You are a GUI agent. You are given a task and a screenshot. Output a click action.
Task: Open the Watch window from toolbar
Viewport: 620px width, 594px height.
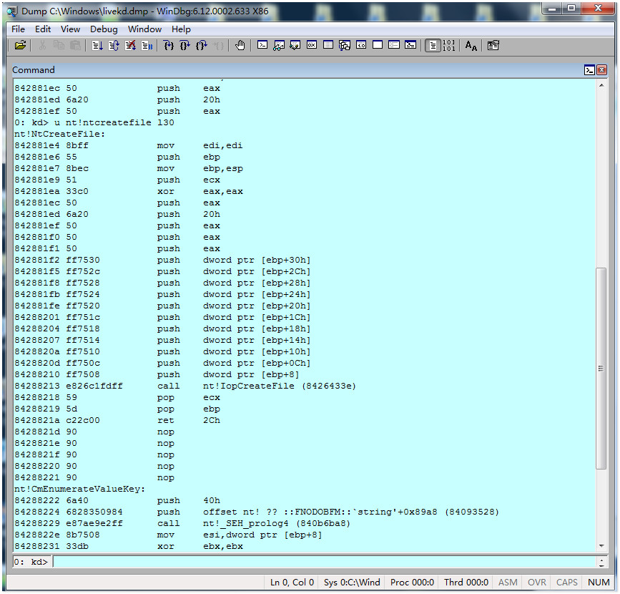(x=279, y=45)
